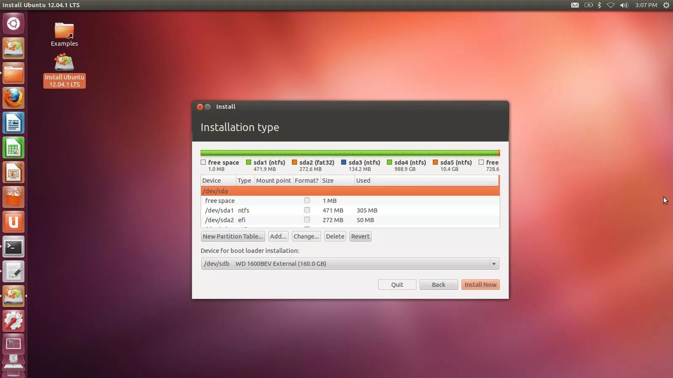
Task: Launch Firefox web browser
Action: point(13,98)
